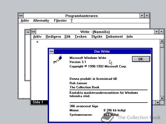Click the text Microsoft Windows Write
This screenshot has width=166, height=124.
pyautogui.click(x=88, y=58)
